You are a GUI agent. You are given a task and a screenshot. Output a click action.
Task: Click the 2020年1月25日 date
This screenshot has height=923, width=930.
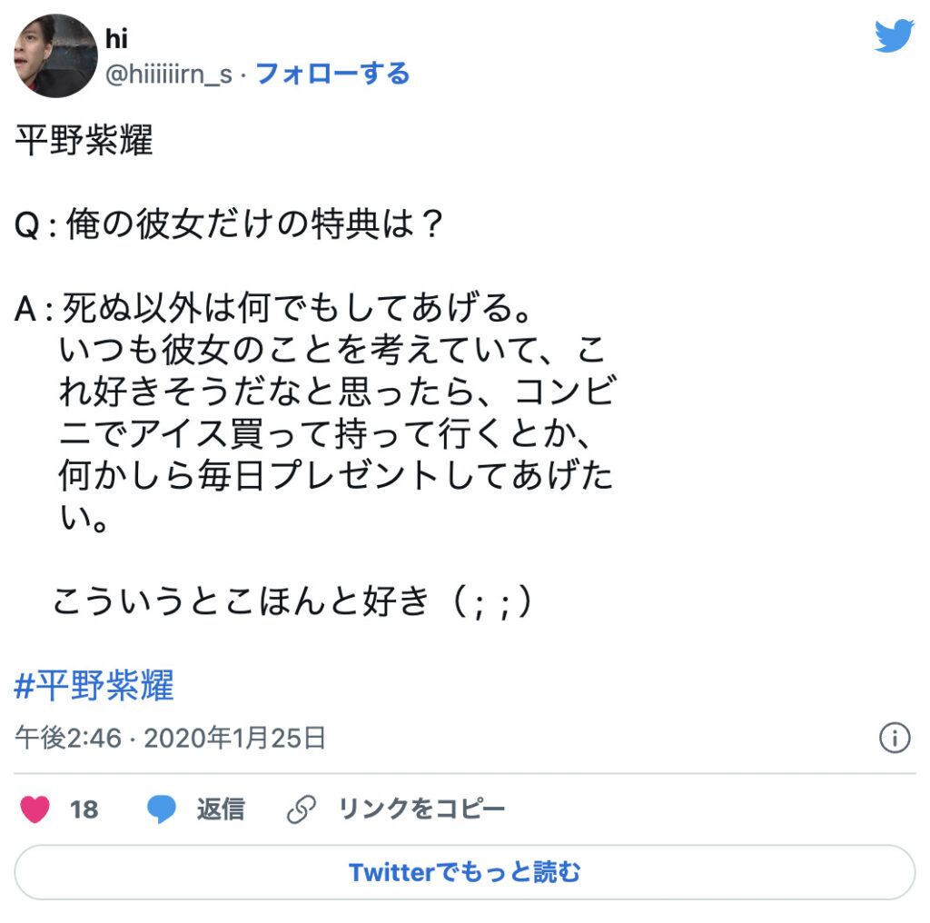(x=234, y=738)
